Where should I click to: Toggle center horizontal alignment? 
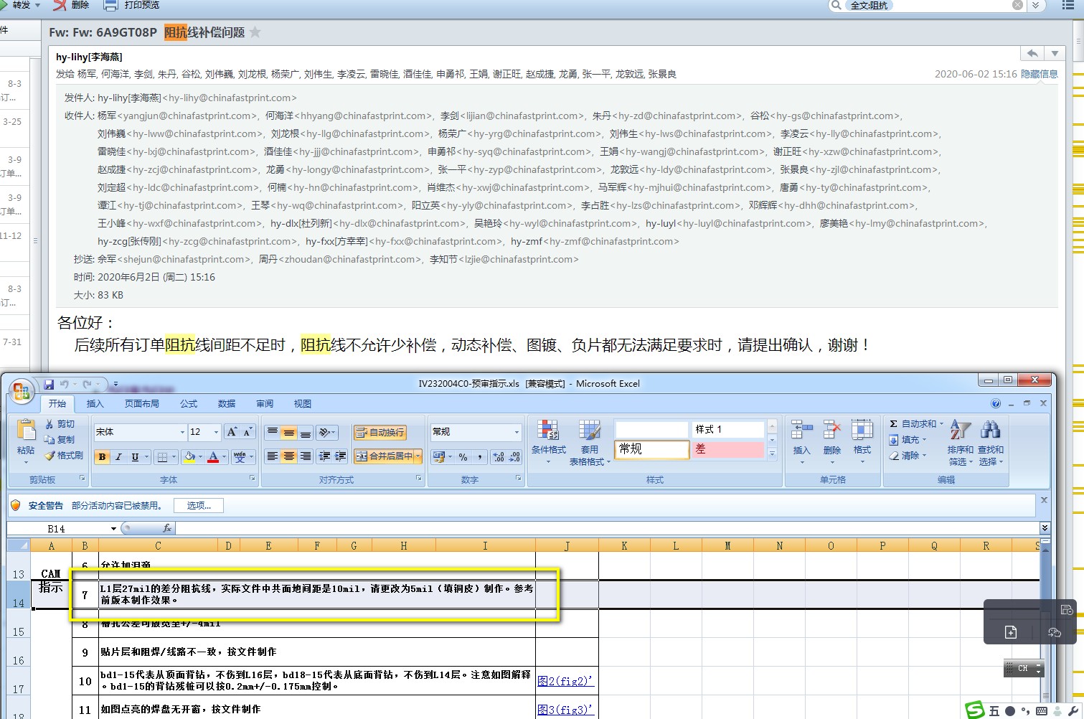288,456
